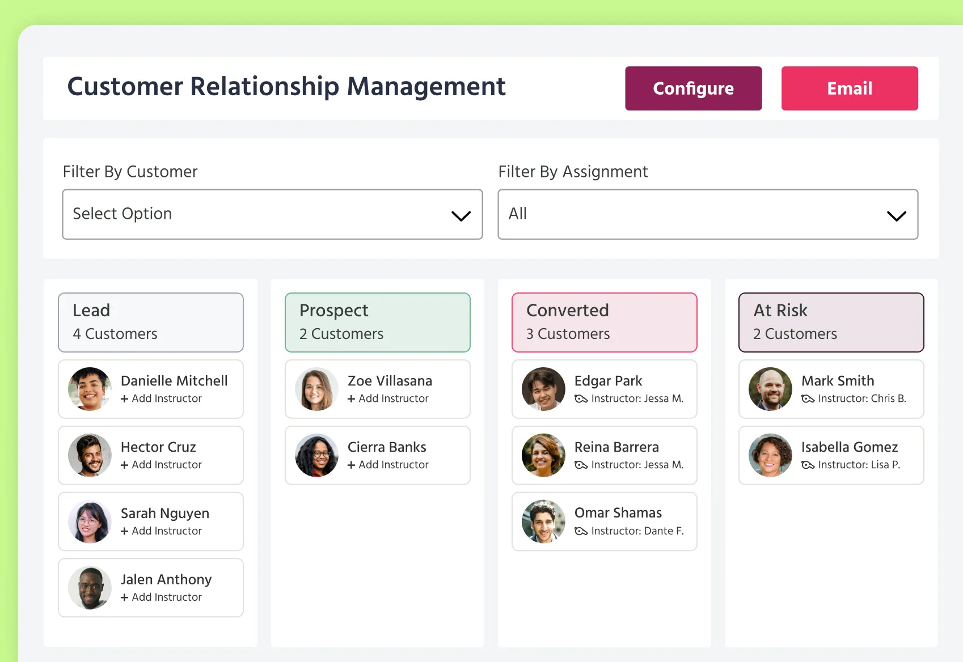Image resolution: width=963 pixels, height=662 pixels.
Task: Select the Prospect column header
Action: 378,322
